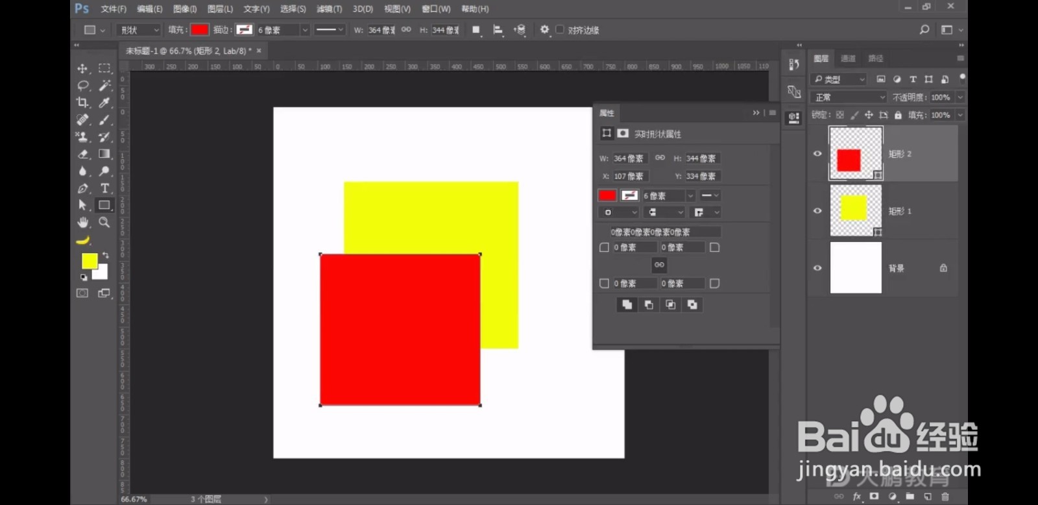Select the Path Selection tool
Image resolution: width=1038 pixels, height=505 pixels.
coord(82,205)
